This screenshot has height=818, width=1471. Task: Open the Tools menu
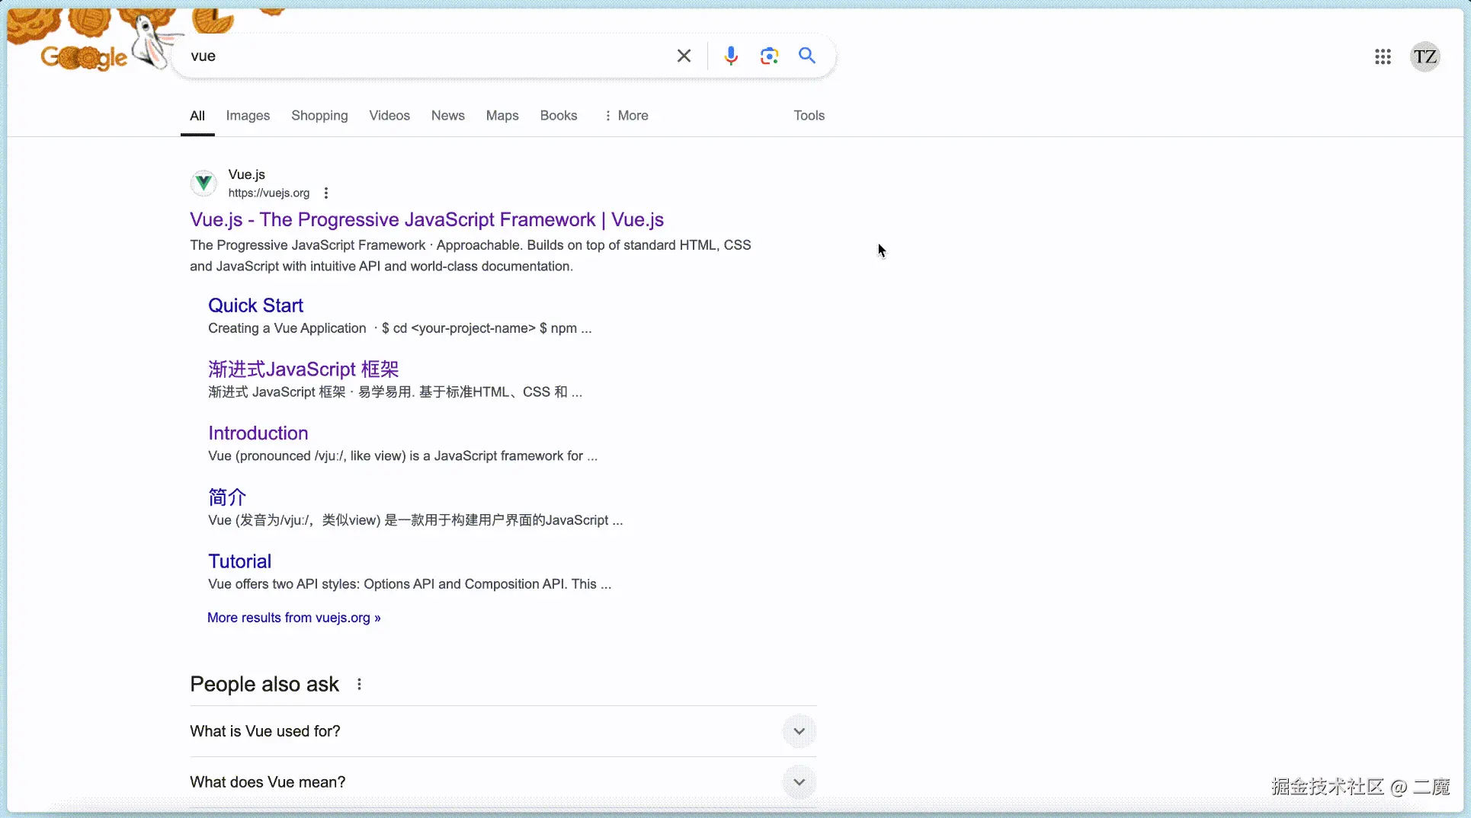tap(809, 115)
